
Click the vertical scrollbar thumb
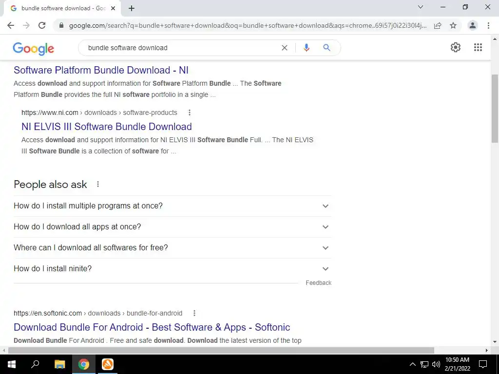[495, 109]
